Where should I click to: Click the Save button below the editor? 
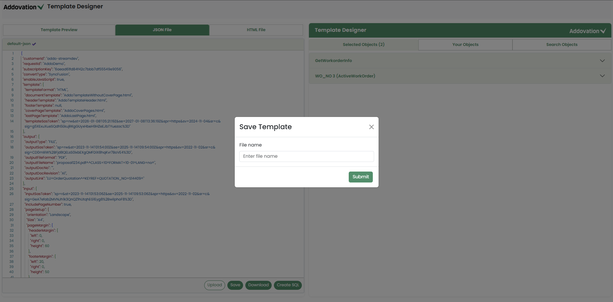[x=235, y=285]
